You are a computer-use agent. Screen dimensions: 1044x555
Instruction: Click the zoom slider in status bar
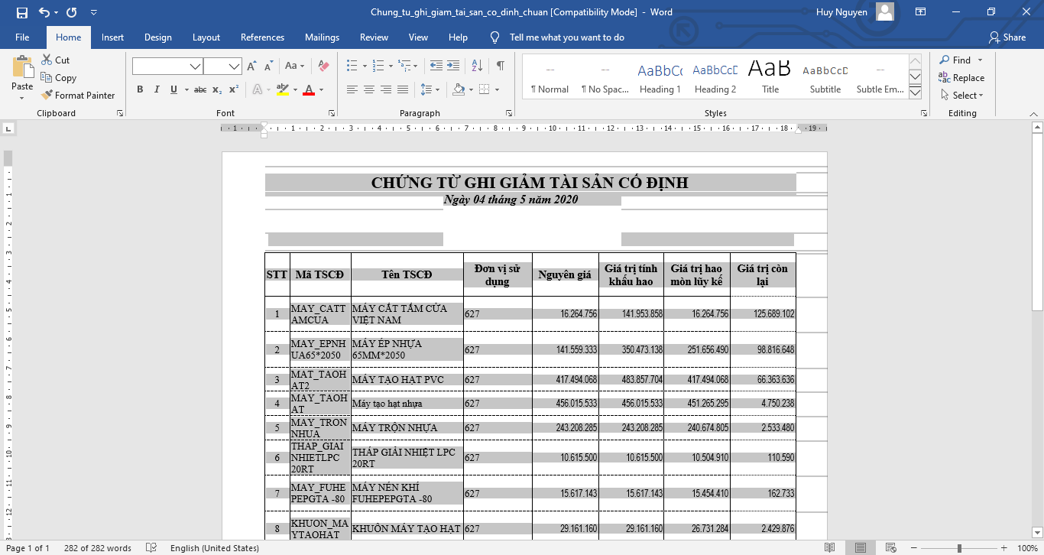point(959,548)
